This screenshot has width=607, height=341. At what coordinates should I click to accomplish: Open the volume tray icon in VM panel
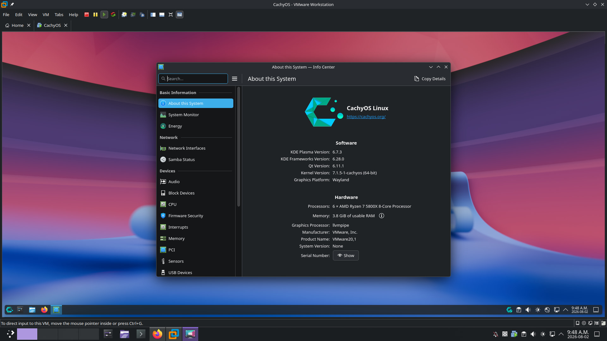528,310
